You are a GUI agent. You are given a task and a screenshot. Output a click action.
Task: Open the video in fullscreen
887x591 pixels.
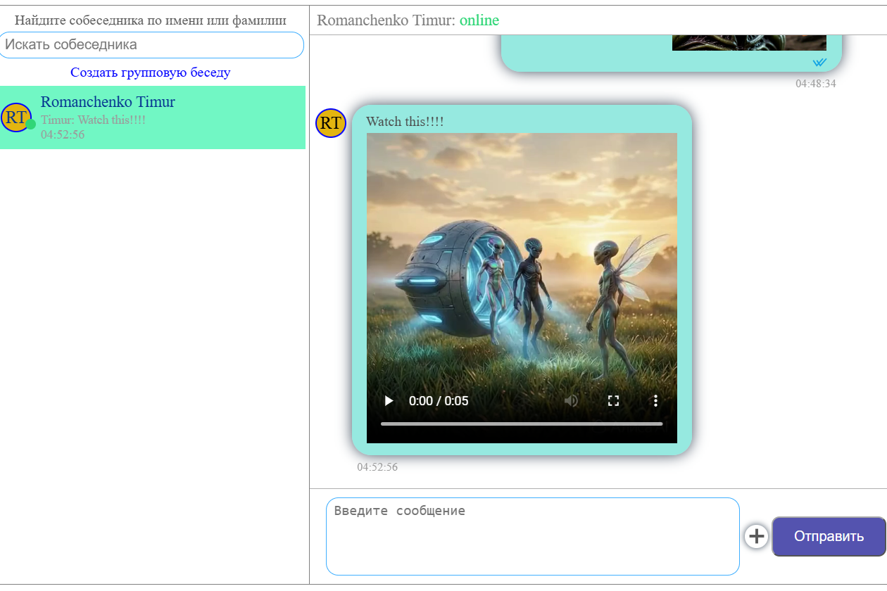click(x=613, y=401)
